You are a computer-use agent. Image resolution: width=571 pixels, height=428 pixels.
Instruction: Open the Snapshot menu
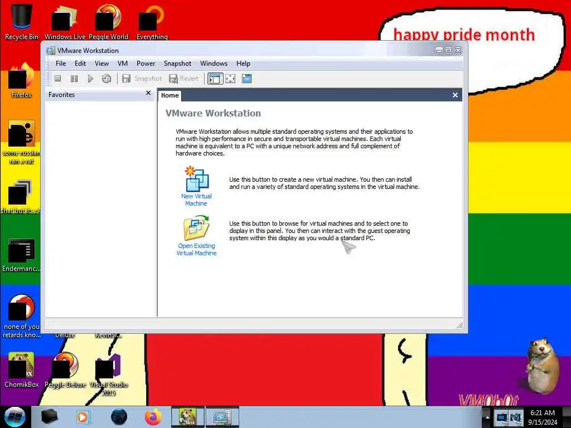[x=177, y=64]
